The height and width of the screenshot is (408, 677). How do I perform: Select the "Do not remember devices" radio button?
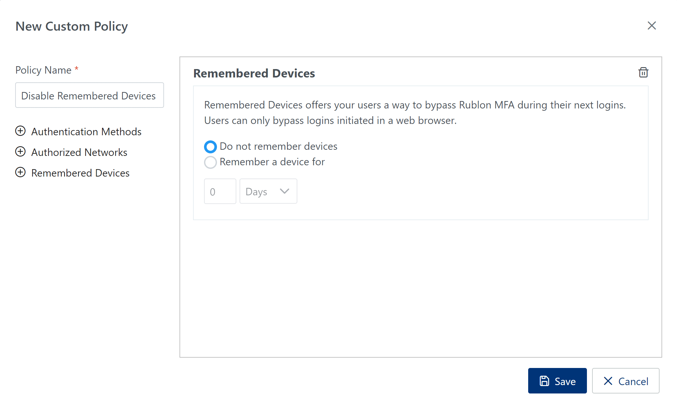[x=210, y=147]
